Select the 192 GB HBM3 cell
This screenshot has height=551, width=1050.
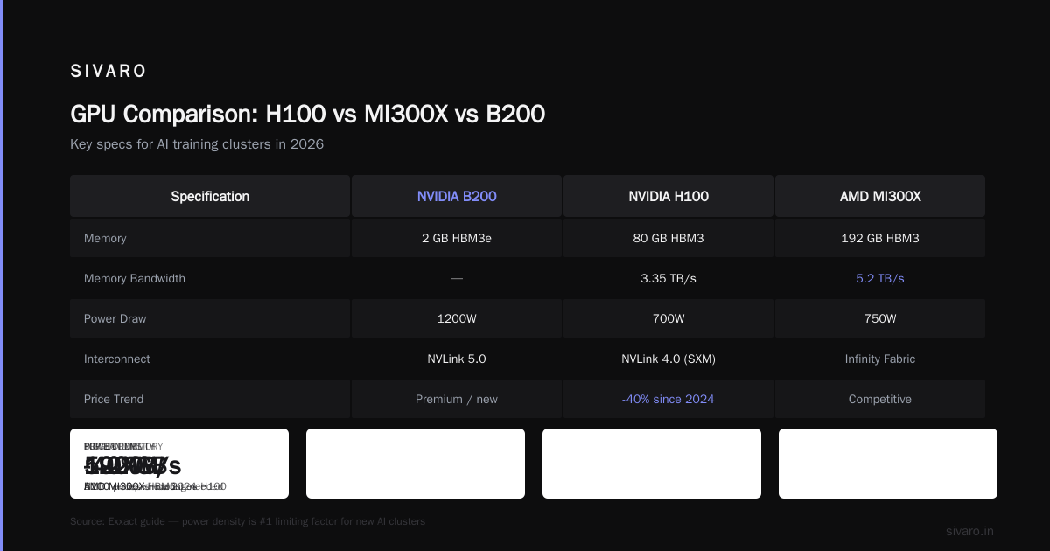coord(880,238)
